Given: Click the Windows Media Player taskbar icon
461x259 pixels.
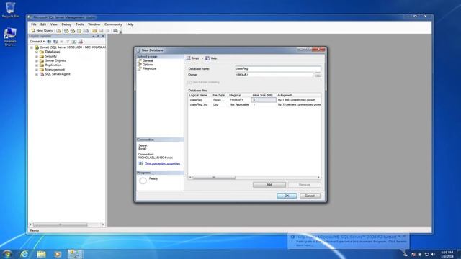Looking at the screenshot, I should click(x=58, y=254).
